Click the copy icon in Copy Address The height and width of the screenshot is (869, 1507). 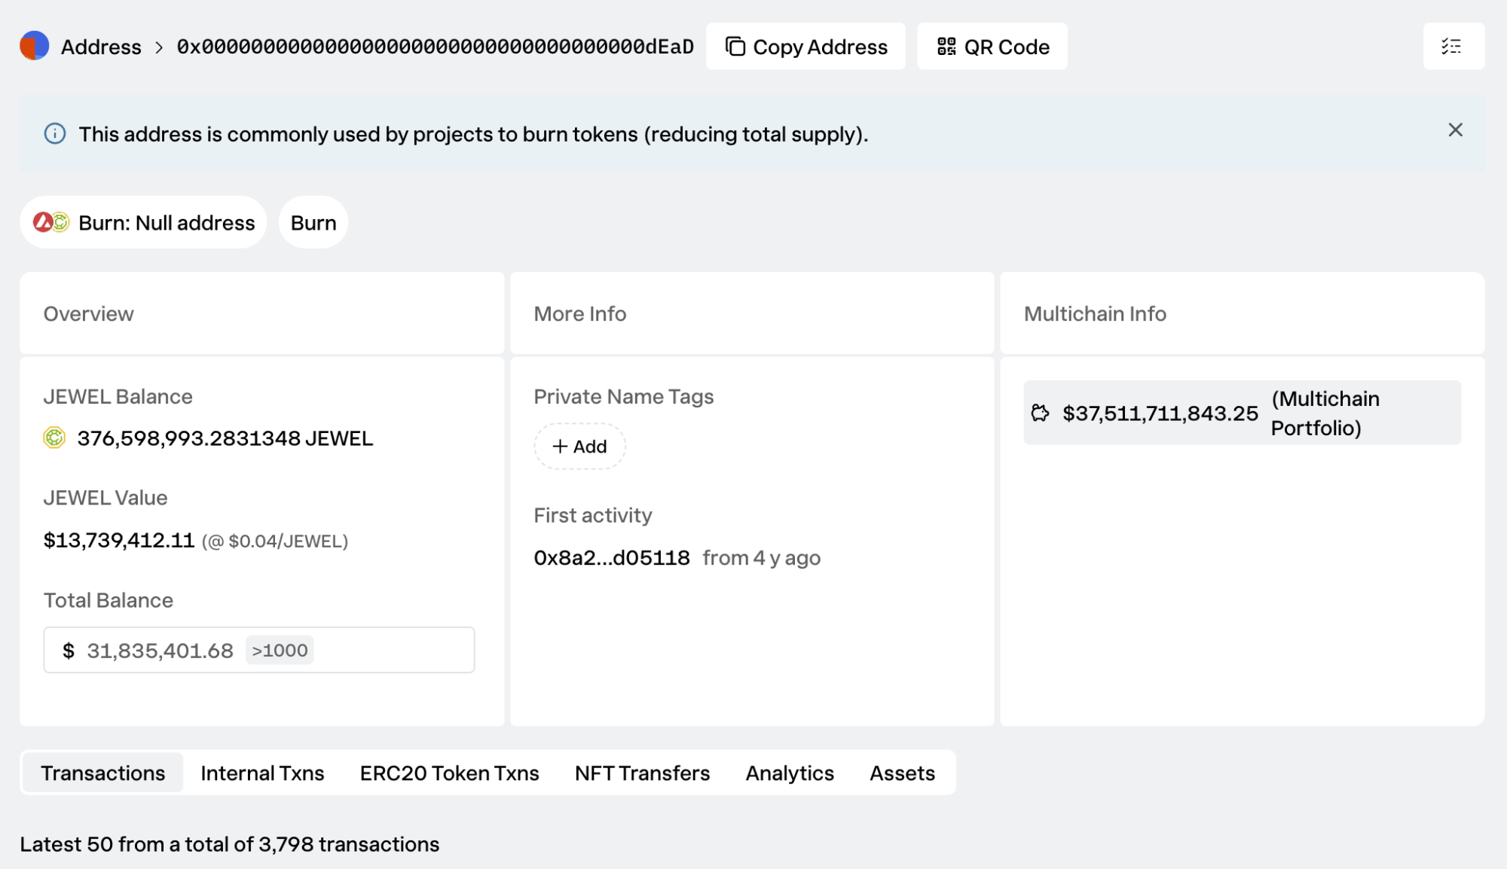coord(735,47)
